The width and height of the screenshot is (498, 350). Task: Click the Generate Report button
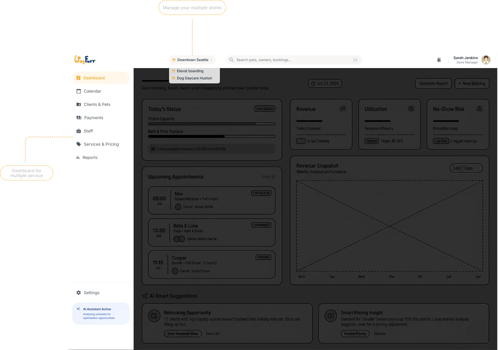tap(433, 83)
